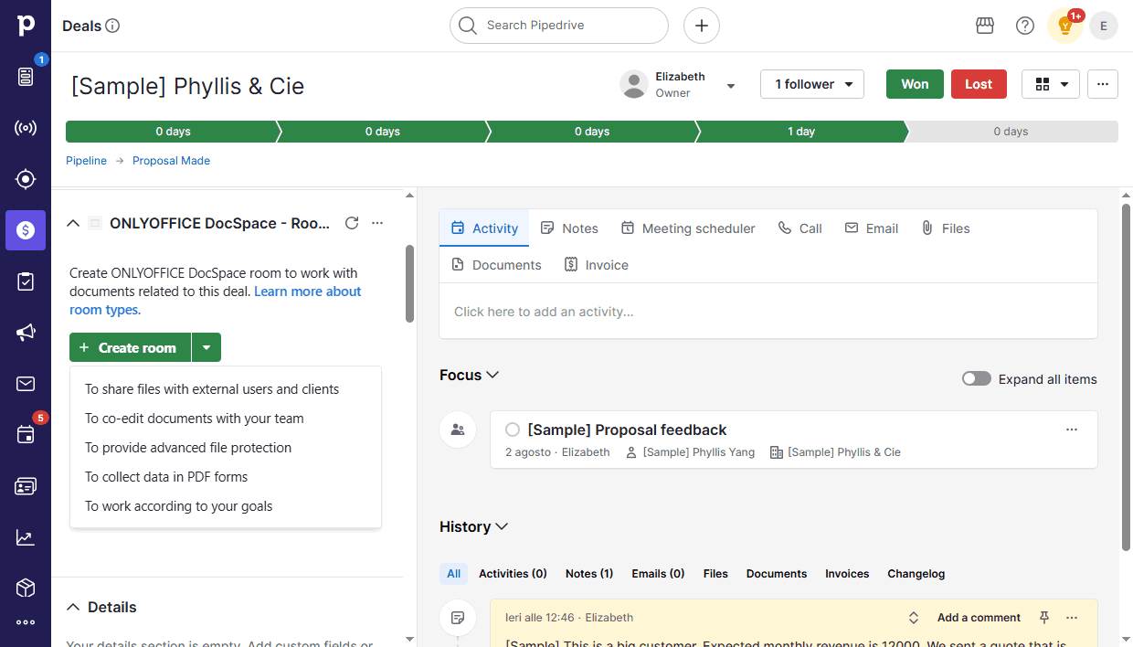Open the radar-style Prospector sidebar icon
Viewport: 1133px width, 647px height.
[26, 128]
